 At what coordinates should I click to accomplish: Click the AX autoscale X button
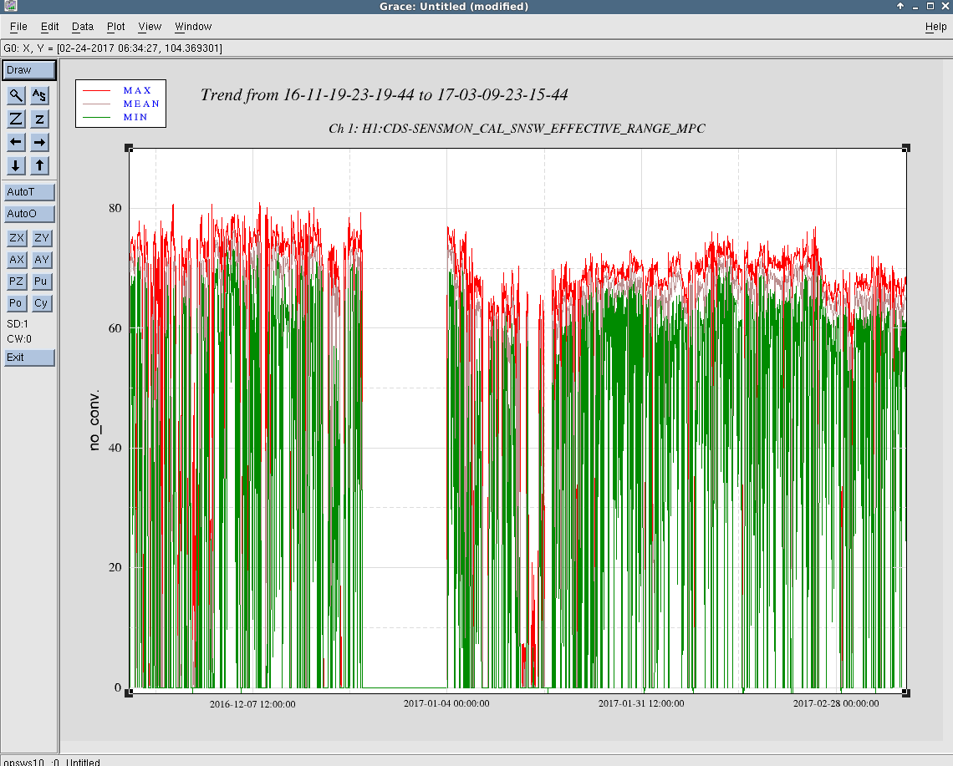(x=17, y=260)
